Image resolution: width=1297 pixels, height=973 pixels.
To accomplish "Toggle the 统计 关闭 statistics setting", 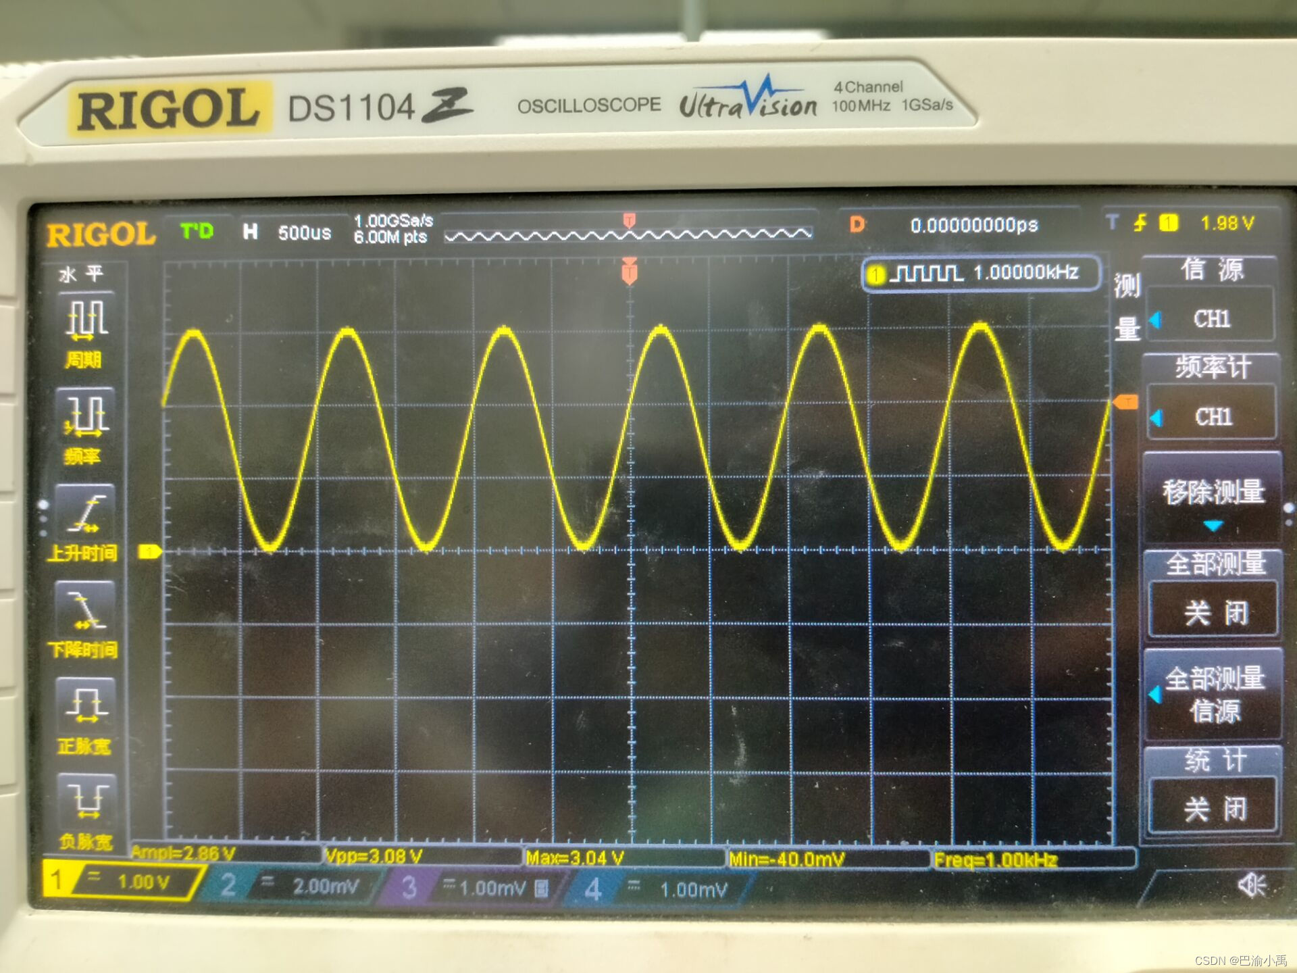I will (1213, 807).
